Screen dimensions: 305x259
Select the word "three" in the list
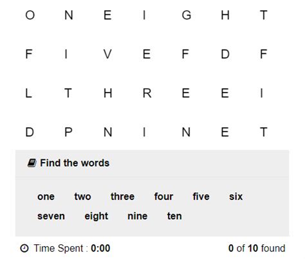tap(122, 197)
